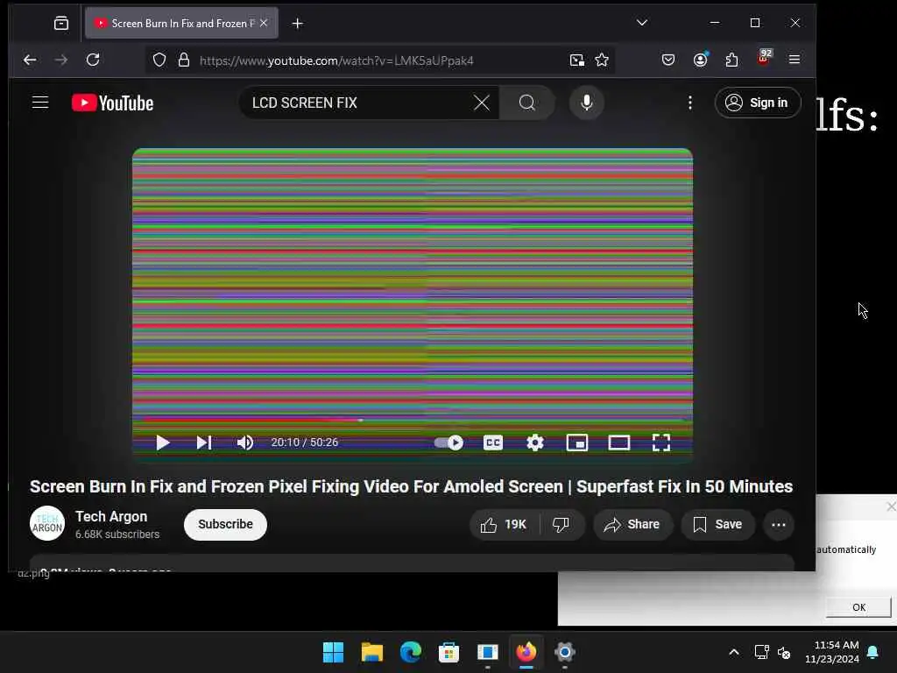Viewport: 897px width, 673px height.
Task: Go to YouTube home via logo
Action: (113, 103)
